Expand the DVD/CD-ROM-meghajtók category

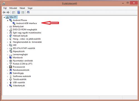(x=8, y=30)
